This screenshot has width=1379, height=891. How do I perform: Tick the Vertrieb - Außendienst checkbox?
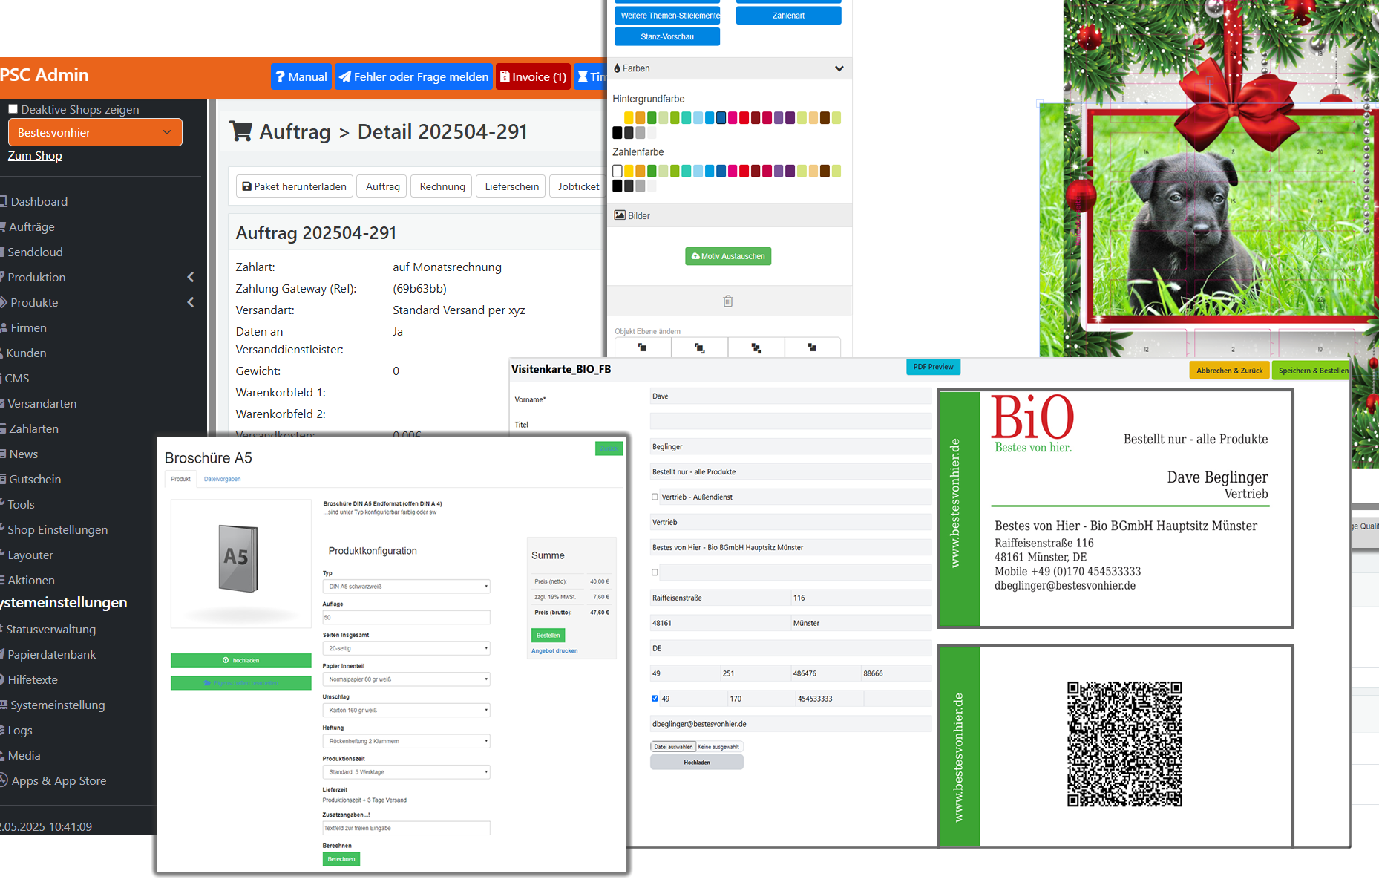[x=655, y=497]
